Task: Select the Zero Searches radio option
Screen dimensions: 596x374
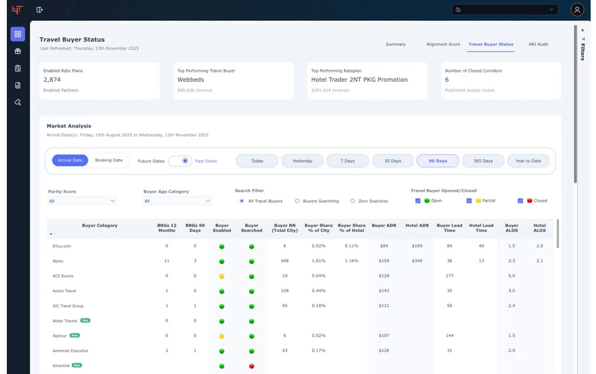Action: click(x=353, y=201)
